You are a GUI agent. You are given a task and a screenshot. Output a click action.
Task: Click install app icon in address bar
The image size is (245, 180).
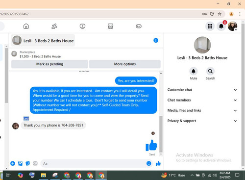[212, 14]
